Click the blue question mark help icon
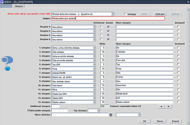Viewport: 190px width, 125px height. pos(8,63)
